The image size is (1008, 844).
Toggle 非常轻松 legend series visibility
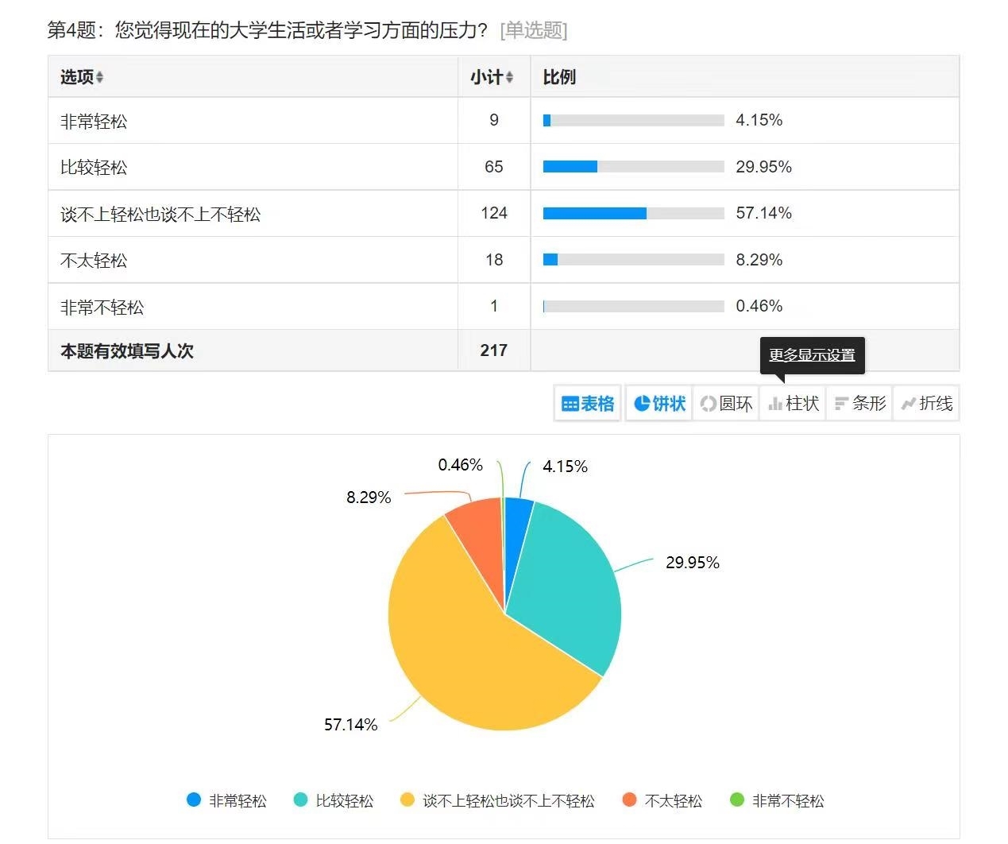(226, 800)
